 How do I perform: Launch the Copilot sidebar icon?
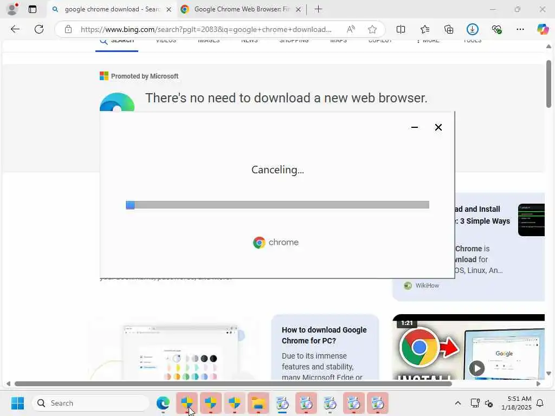pos(543,29)
